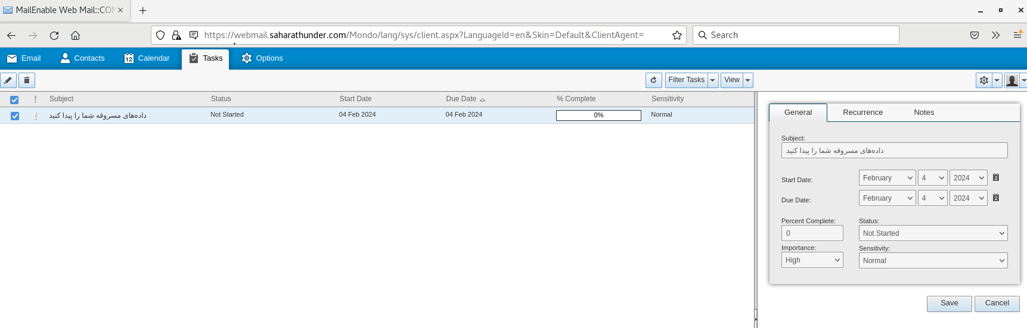The height and width of the screenshot is (328, 1027).
Task: Open the Status dropdown showing Not Started
Action: click(933, 233)
